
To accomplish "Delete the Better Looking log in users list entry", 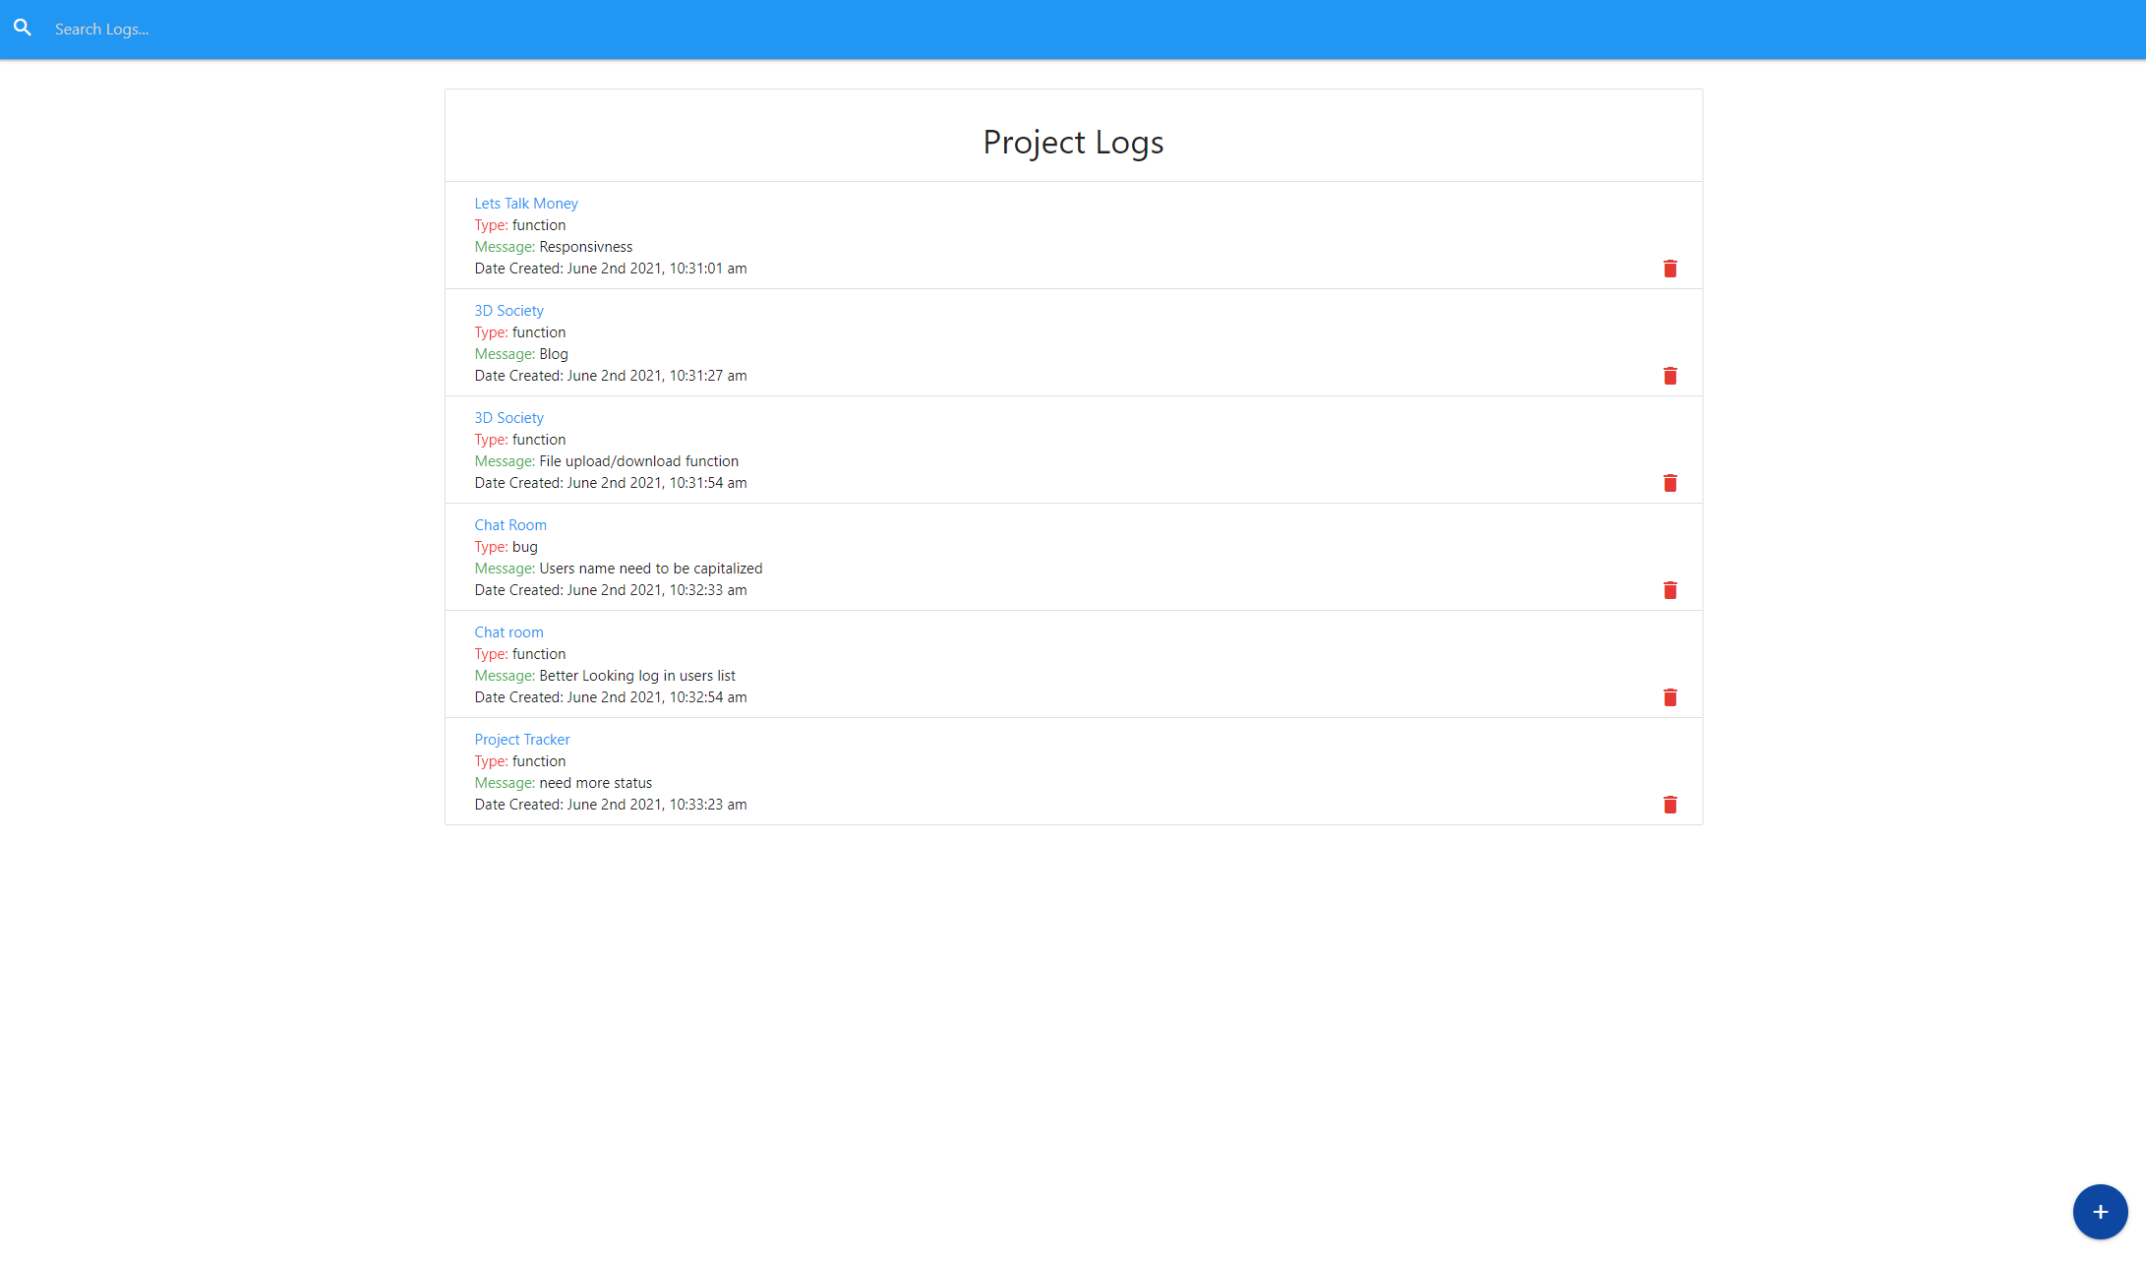I will pos(1670,697).
